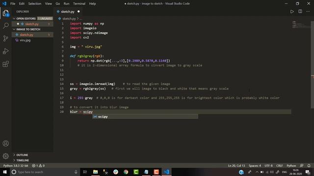Open the green Camtasia taskbar icon
The image size is (314, 176).
pyautogui.click(x=136, y=172)
